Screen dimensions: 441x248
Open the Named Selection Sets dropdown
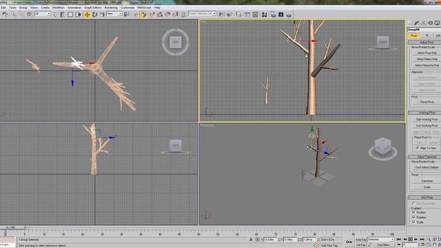(202, 14)
